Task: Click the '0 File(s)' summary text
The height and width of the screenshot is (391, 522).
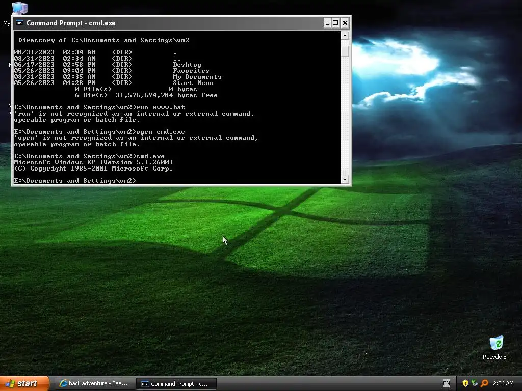Action: (x=93, y=89)
